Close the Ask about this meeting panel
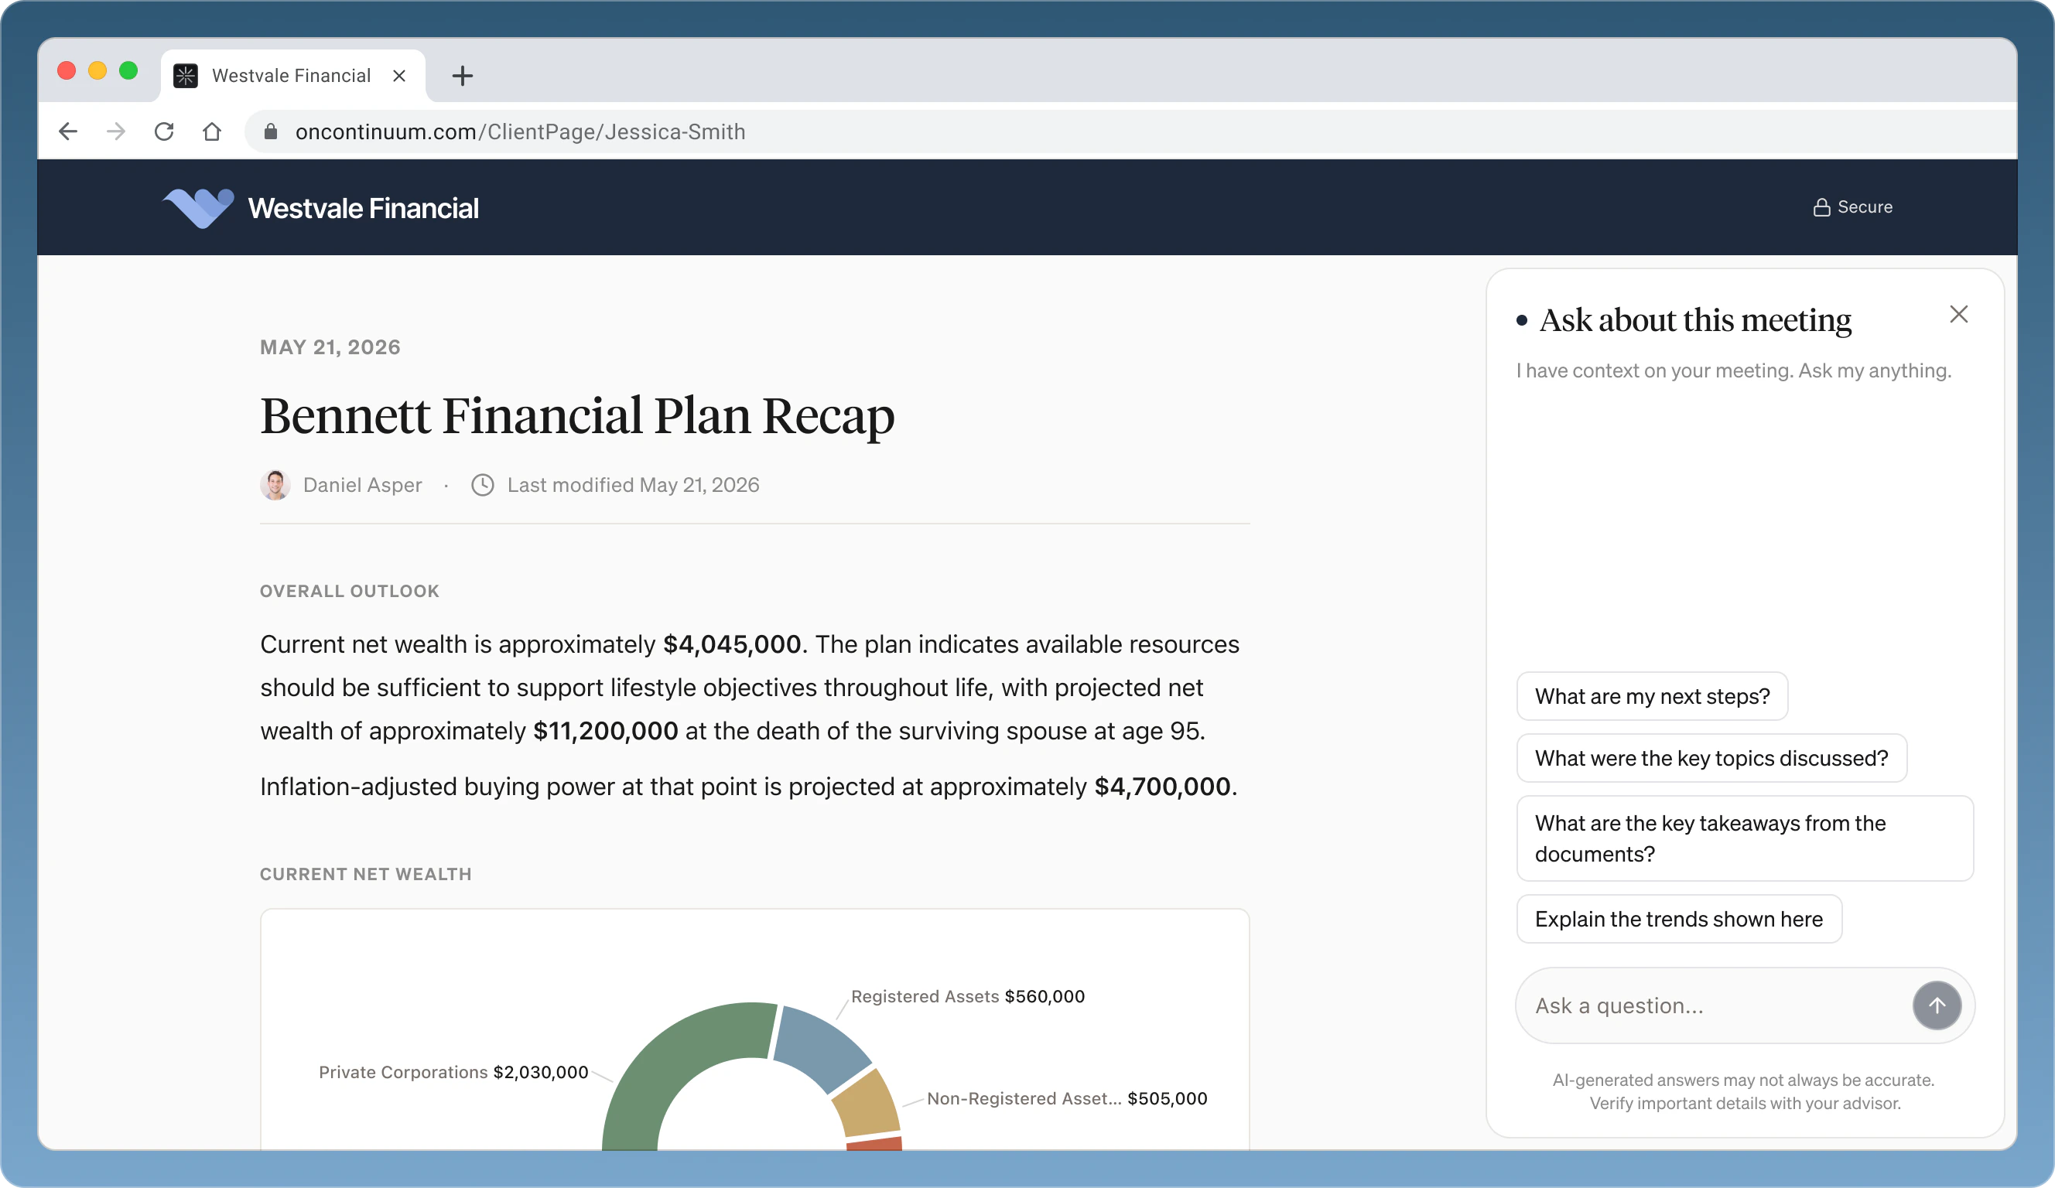Image resolution: width=2055 pixels, height=1188 pixels. 1959,314
